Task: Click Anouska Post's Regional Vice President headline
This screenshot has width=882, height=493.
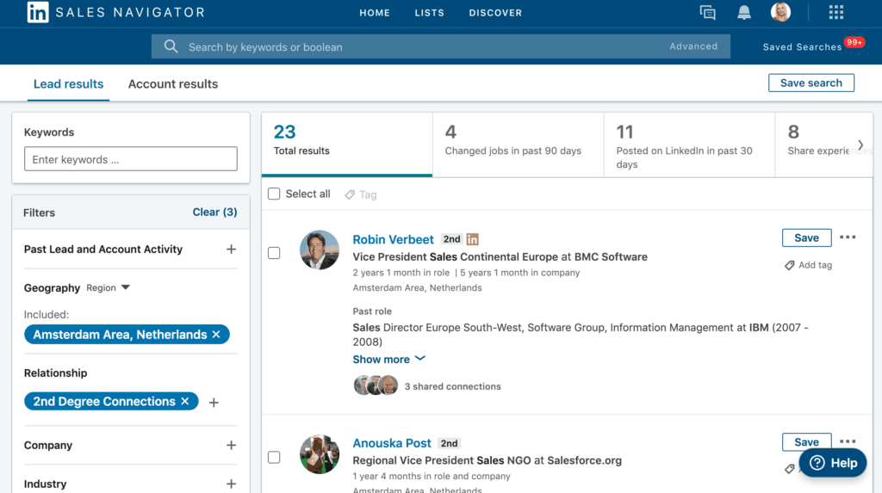Action: (487, 460)
